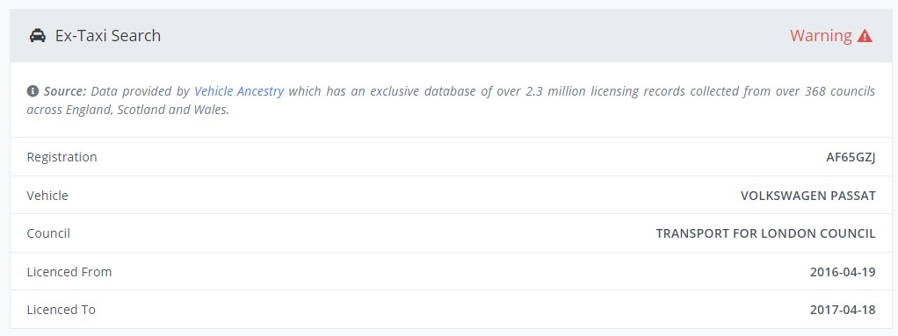The image size is (898, 336).
Task: Click the Vehicle row label
Action: click(47, 196)
